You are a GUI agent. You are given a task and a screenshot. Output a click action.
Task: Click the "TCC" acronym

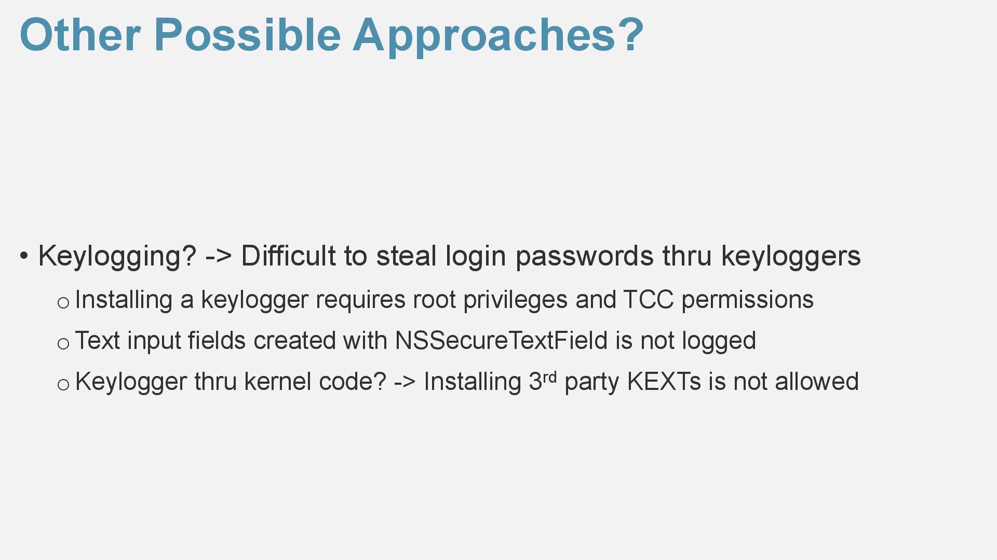tap(648, 300)
